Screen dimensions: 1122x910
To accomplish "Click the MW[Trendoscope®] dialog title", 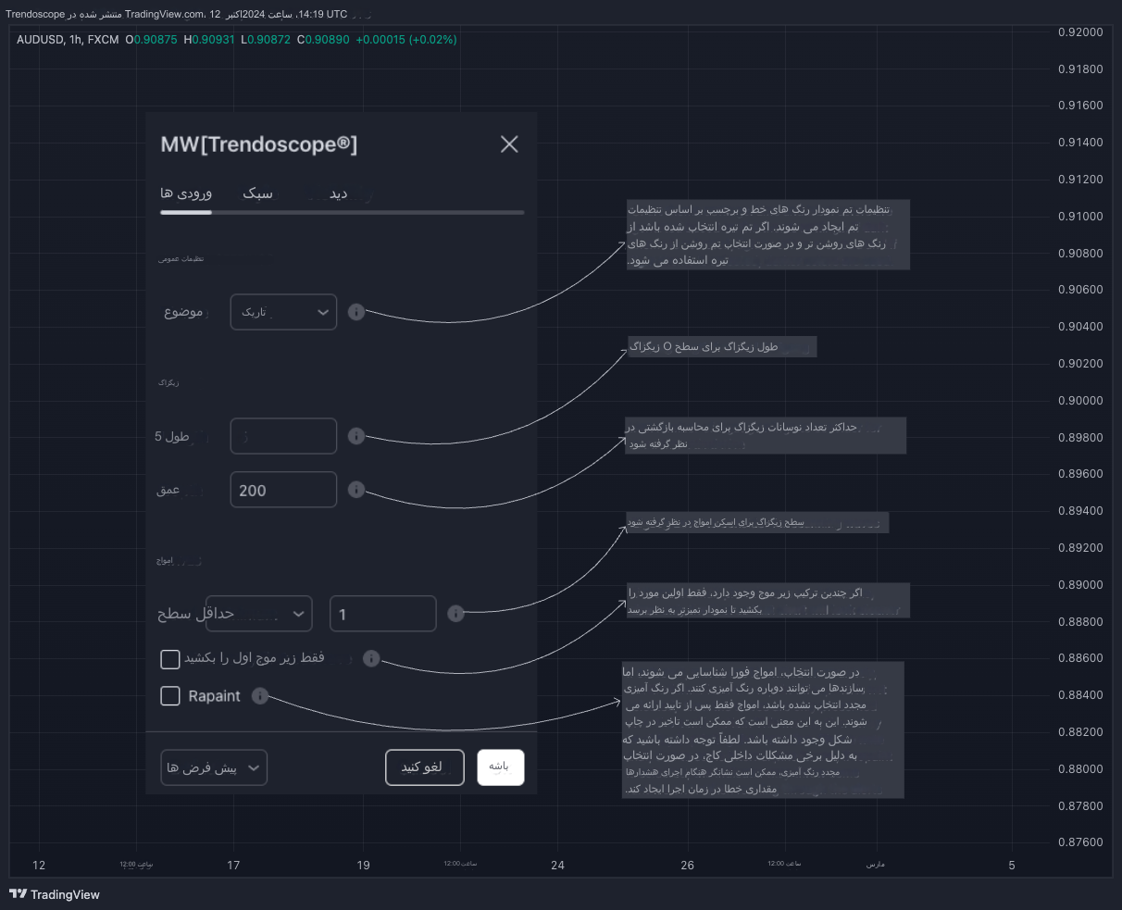I will click(x=259, y=143).
